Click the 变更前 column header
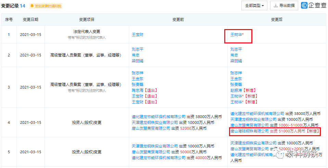This screenshot has height=168, width=328. (178, 20)
